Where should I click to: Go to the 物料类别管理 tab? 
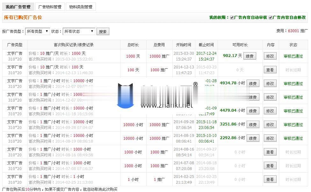(x=81, y=7)
